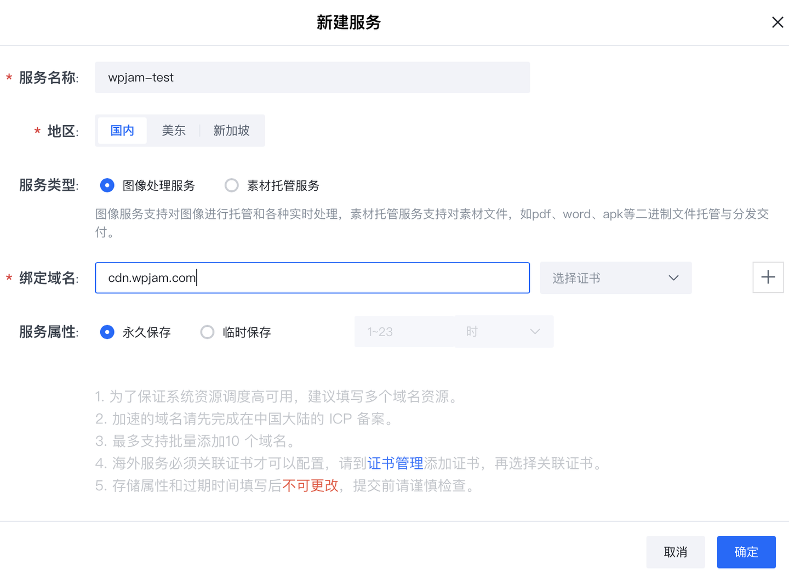Click the 取消 cancel button

676,552
